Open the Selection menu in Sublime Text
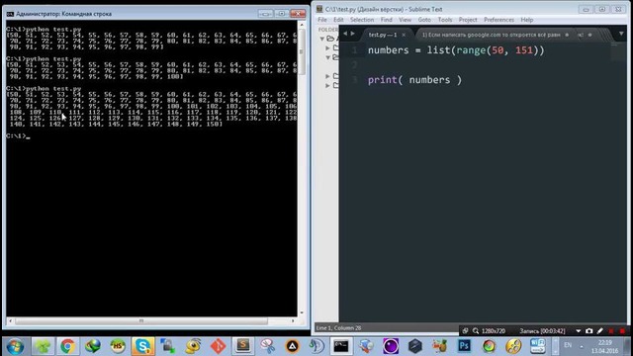 click(362, 20)
